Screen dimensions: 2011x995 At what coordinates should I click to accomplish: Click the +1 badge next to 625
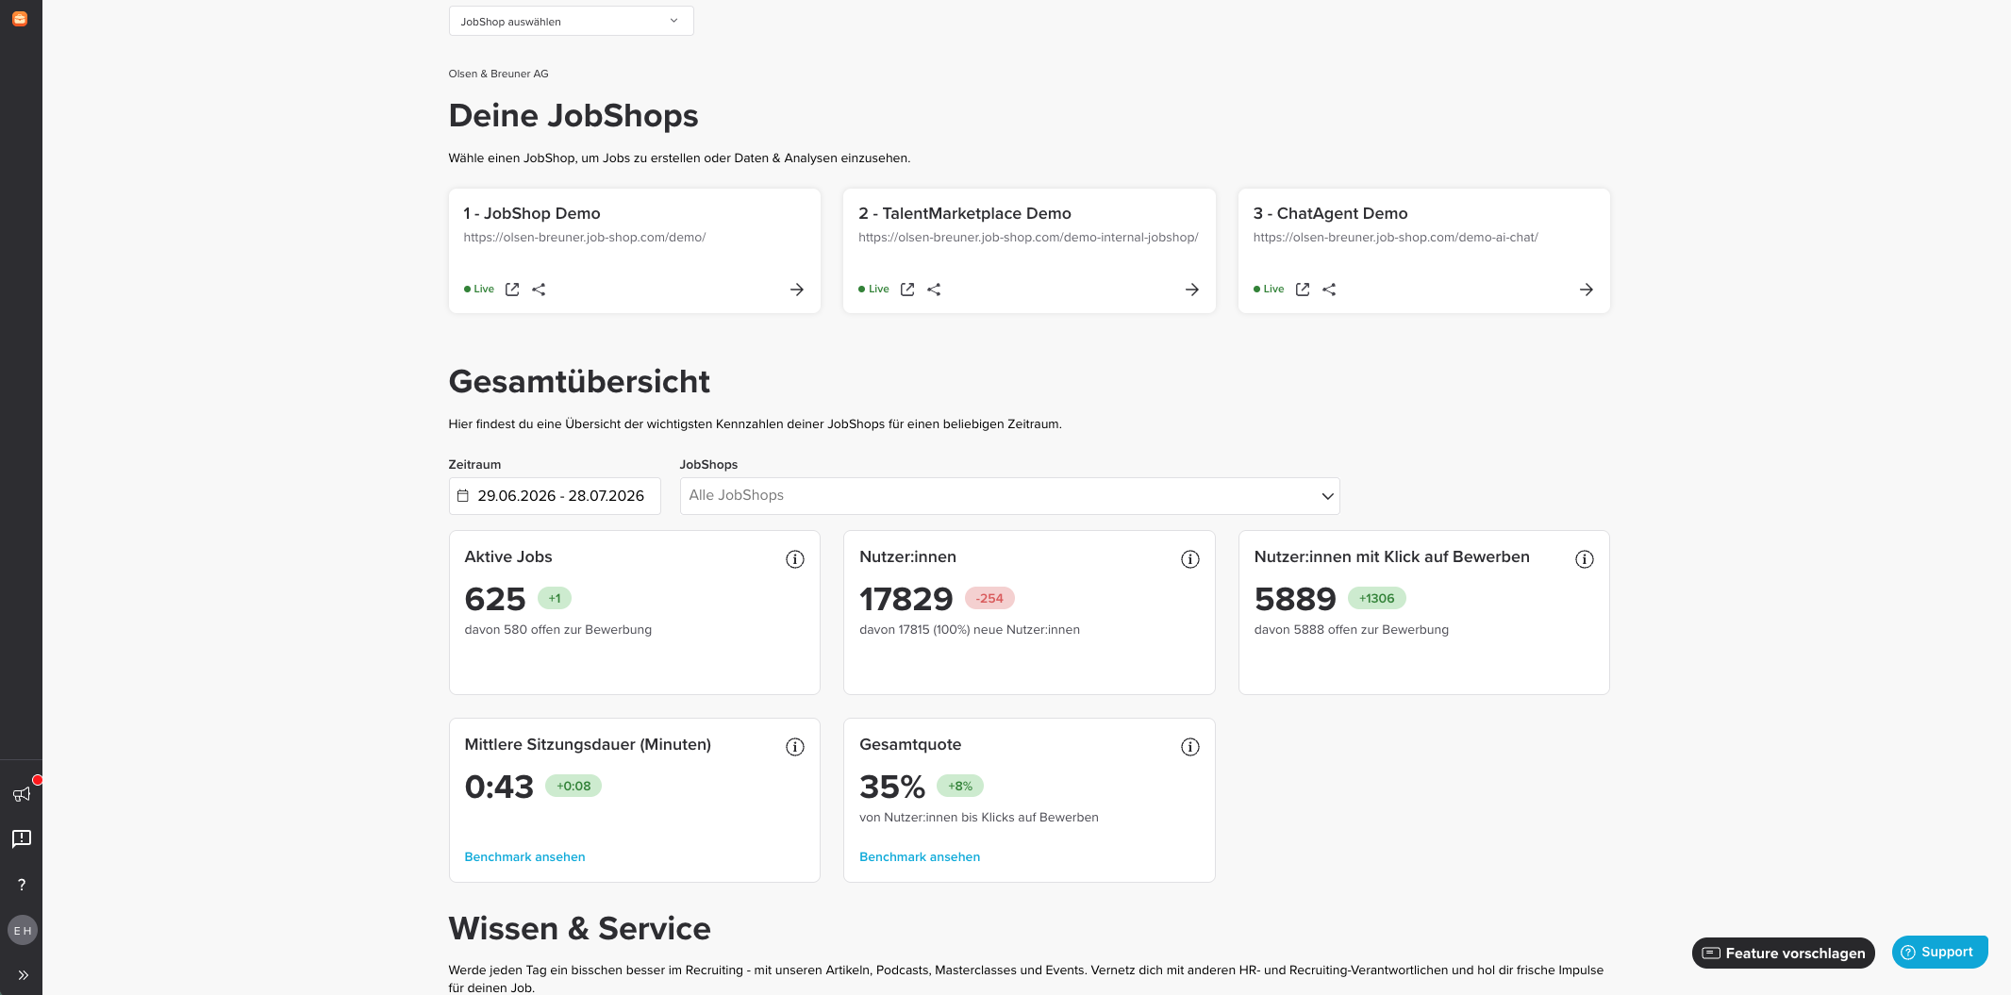(x=555, y=598)
